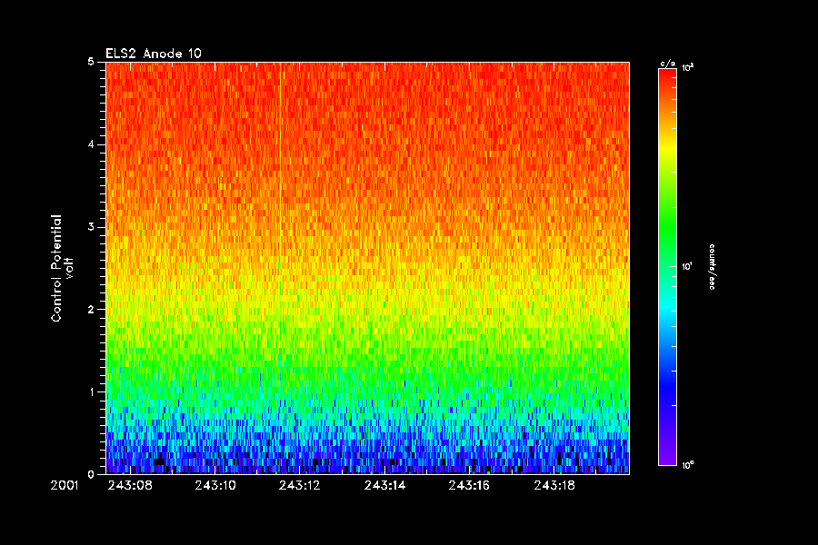Click the 'c/s' label above the color bar
The height and width of the screenshot is (545, 818).
click(668, 64)
